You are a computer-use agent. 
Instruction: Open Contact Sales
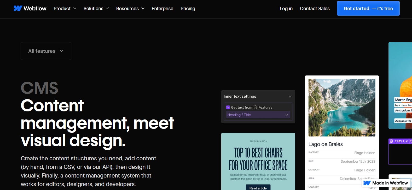(315, 9)
